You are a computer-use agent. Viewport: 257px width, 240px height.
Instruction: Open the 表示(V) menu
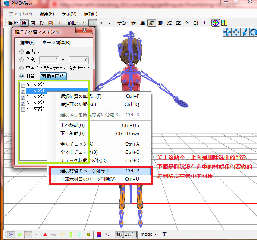pos(69,14)
